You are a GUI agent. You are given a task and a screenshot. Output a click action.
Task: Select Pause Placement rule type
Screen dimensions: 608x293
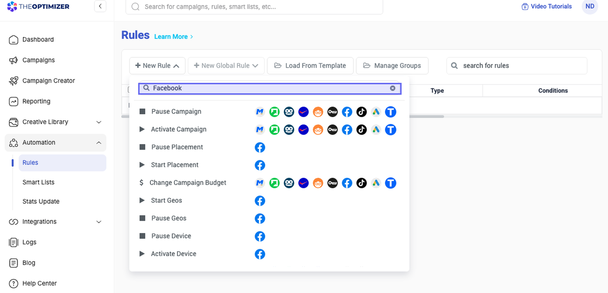coord(177,147)
